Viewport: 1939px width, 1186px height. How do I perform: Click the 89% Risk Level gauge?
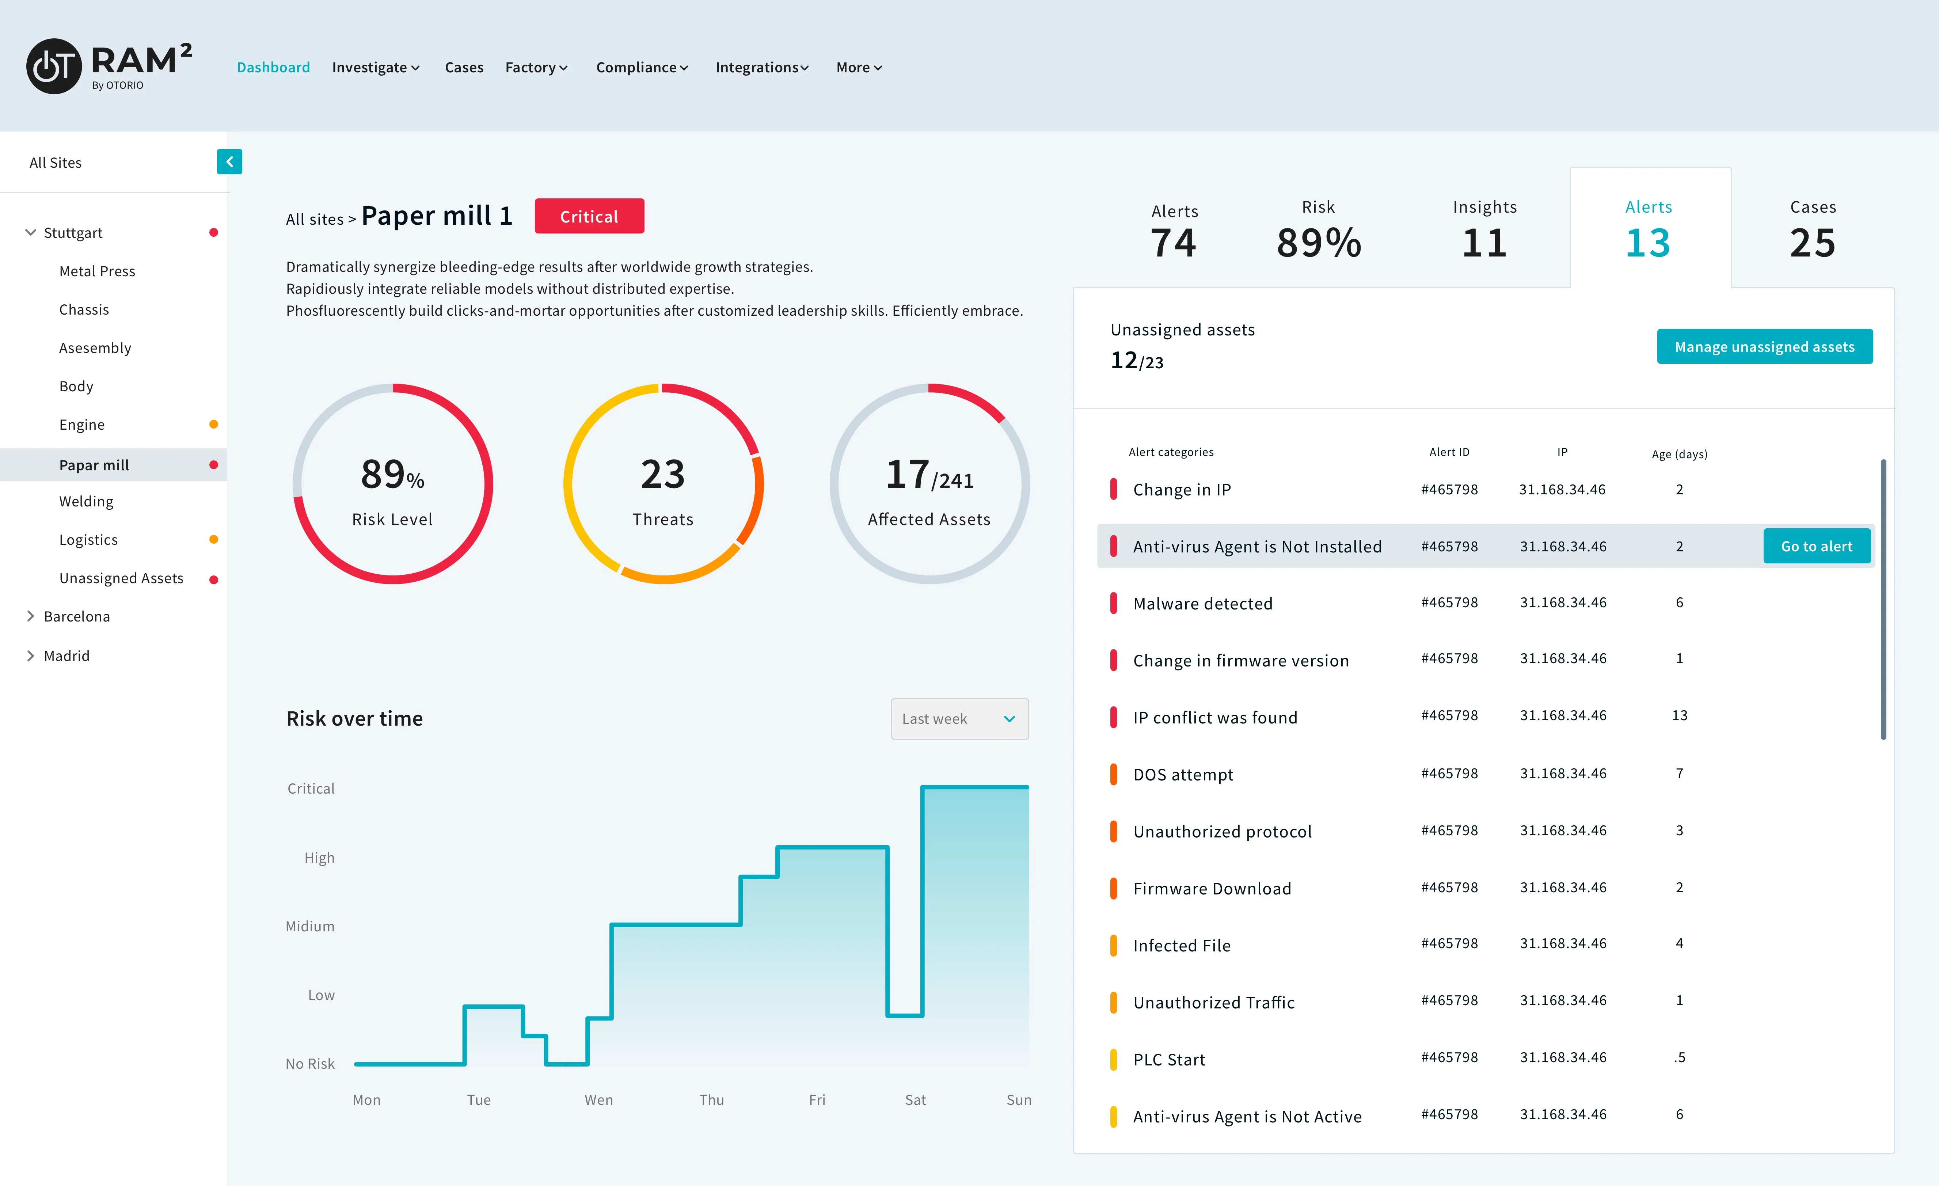393,484
